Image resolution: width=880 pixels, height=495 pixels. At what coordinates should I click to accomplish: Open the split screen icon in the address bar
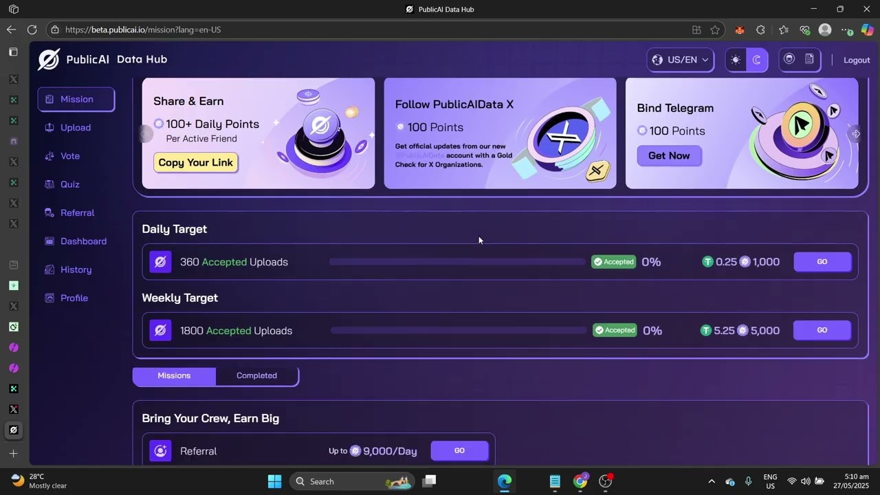[696, 30]
